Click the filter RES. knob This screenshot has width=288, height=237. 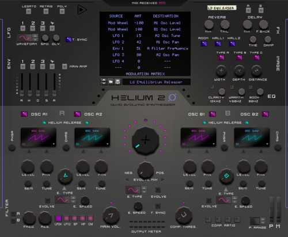[45, 218]
